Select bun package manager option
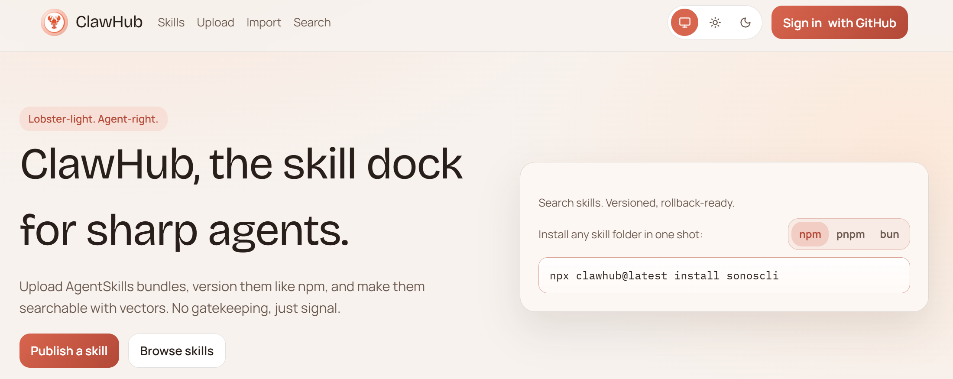This screenshot has height=379, width=953. (x=889, y=234)
